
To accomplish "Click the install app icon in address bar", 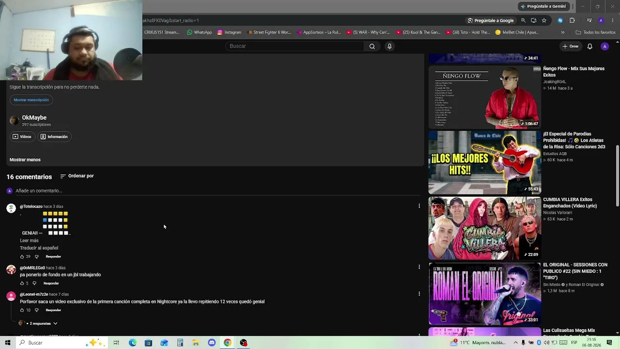I will tap(533, 20).
